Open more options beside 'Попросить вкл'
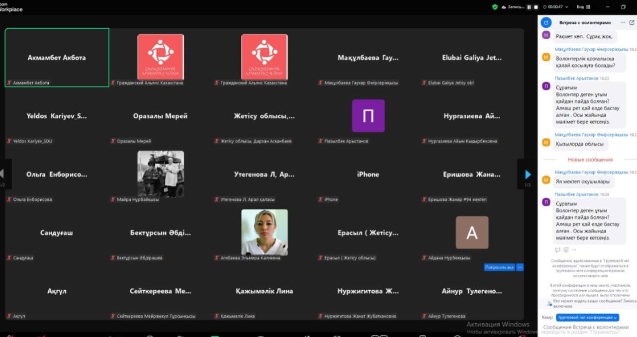This screenshot has height=337, width=637. 520,267
